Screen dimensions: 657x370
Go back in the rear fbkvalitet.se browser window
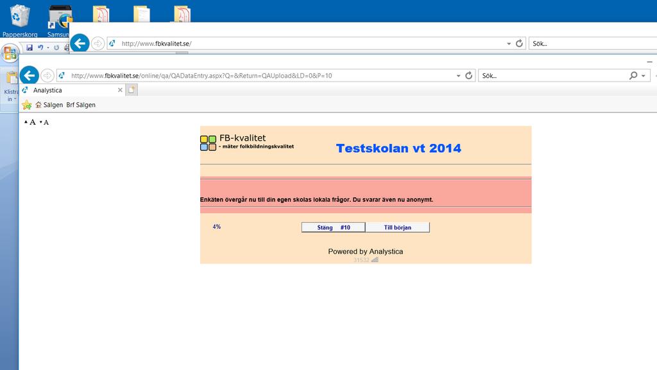(80, 43)
